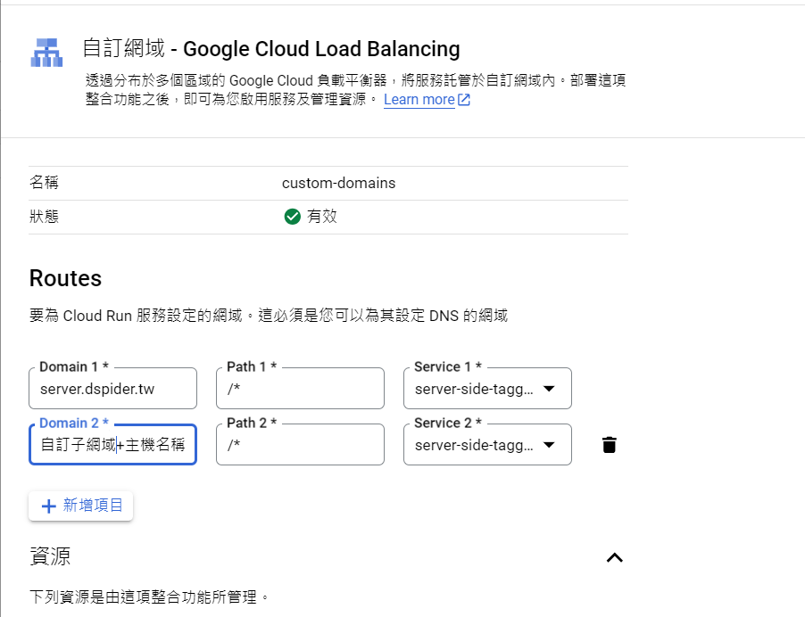Viewport: 805px width, 617px height.
Task: Click the 資源 section heading
Action: pyautogui.click(x=50, y=556)
